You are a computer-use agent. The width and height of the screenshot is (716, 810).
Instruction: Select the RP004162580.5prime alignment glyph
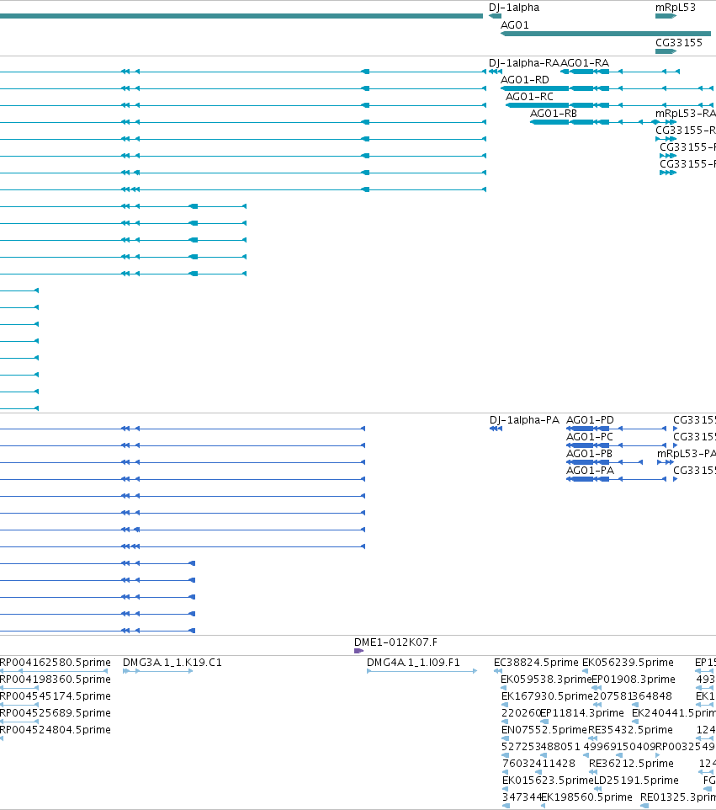pos(54,671)
